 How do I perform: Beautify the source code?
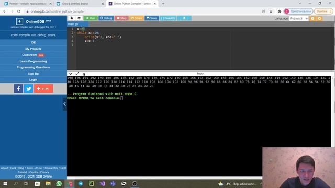point(168,18)
